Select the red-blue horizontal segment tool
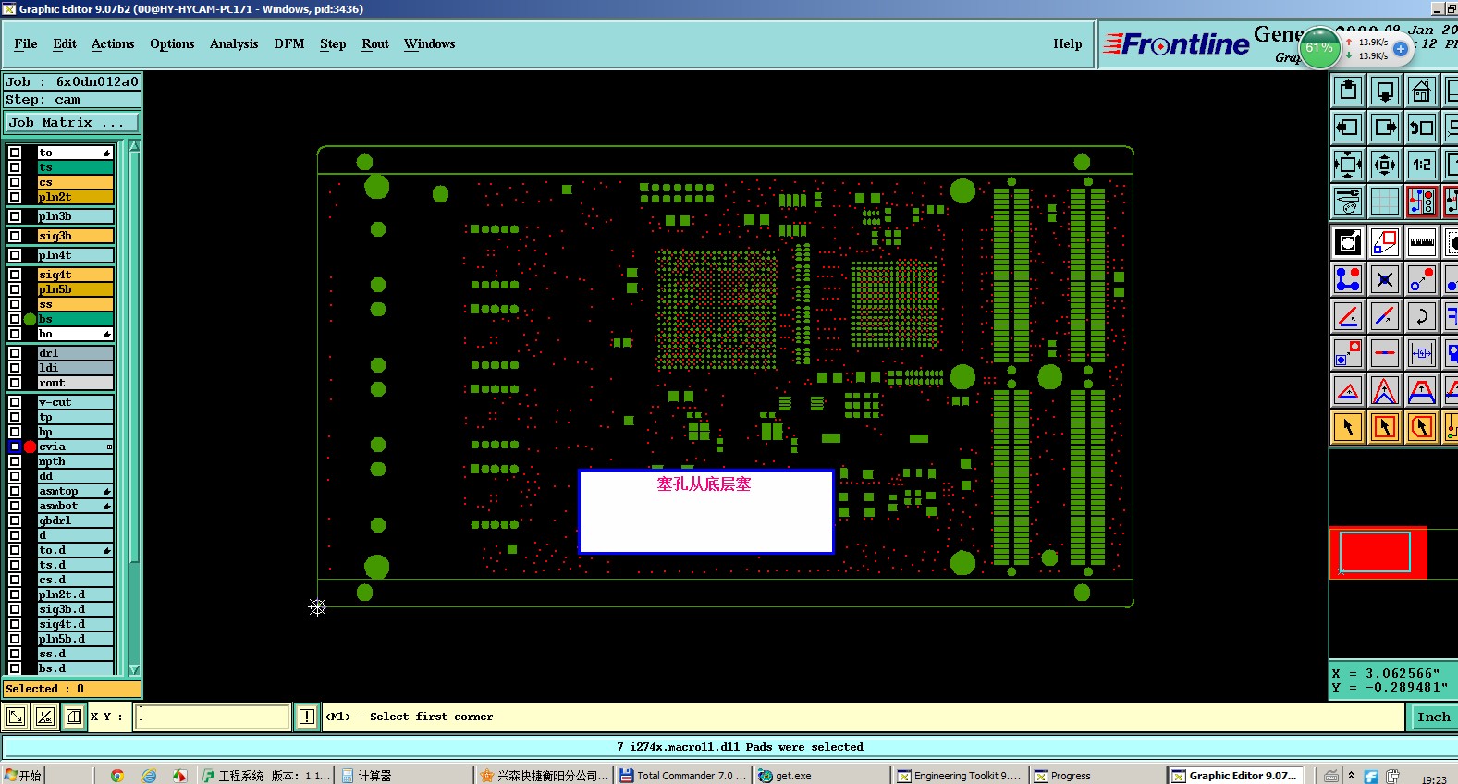 point(1385,353)
